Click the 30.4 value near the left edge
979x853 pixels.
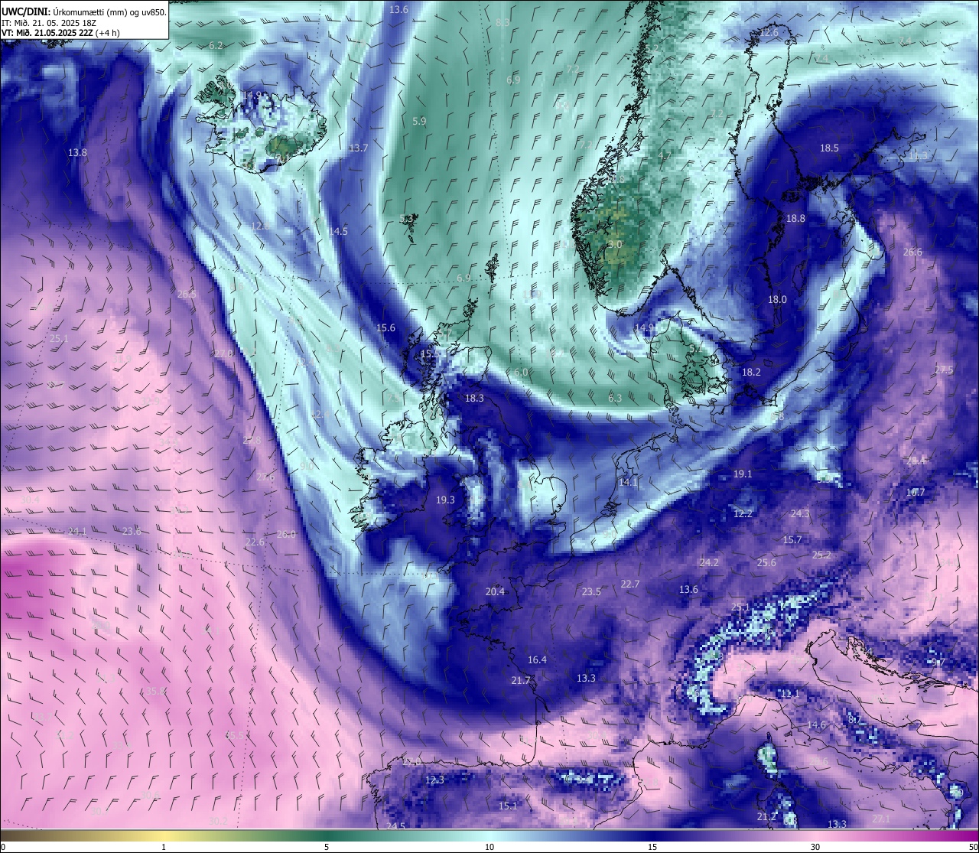[x=30, y=500]
